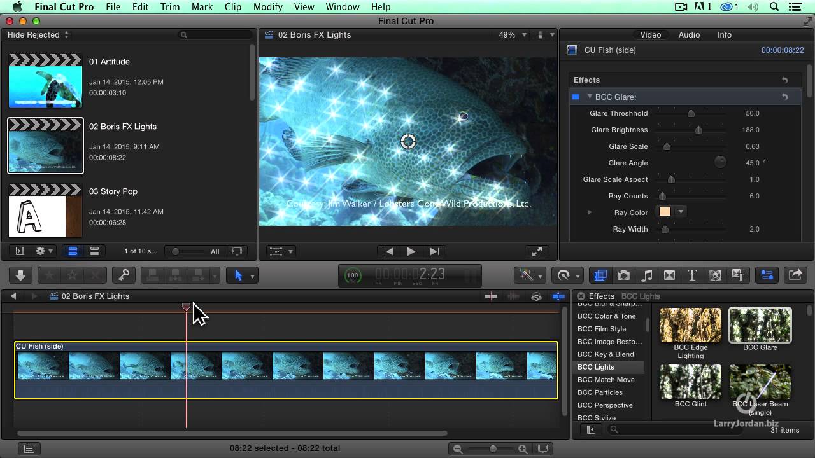Toggle audio skimming in timeline

point(513,296)
